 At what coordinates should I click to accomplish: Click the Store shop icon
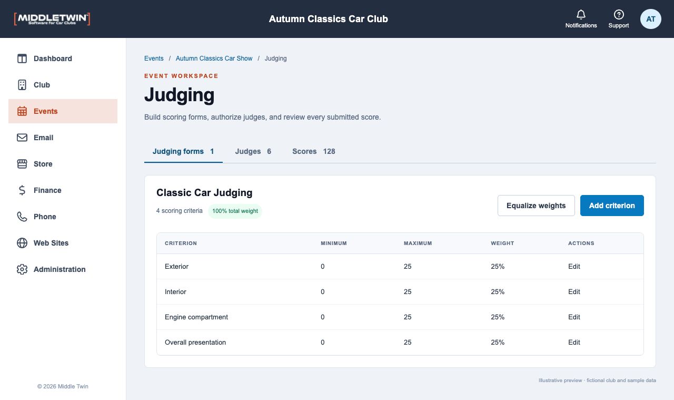tap(22, 164)
